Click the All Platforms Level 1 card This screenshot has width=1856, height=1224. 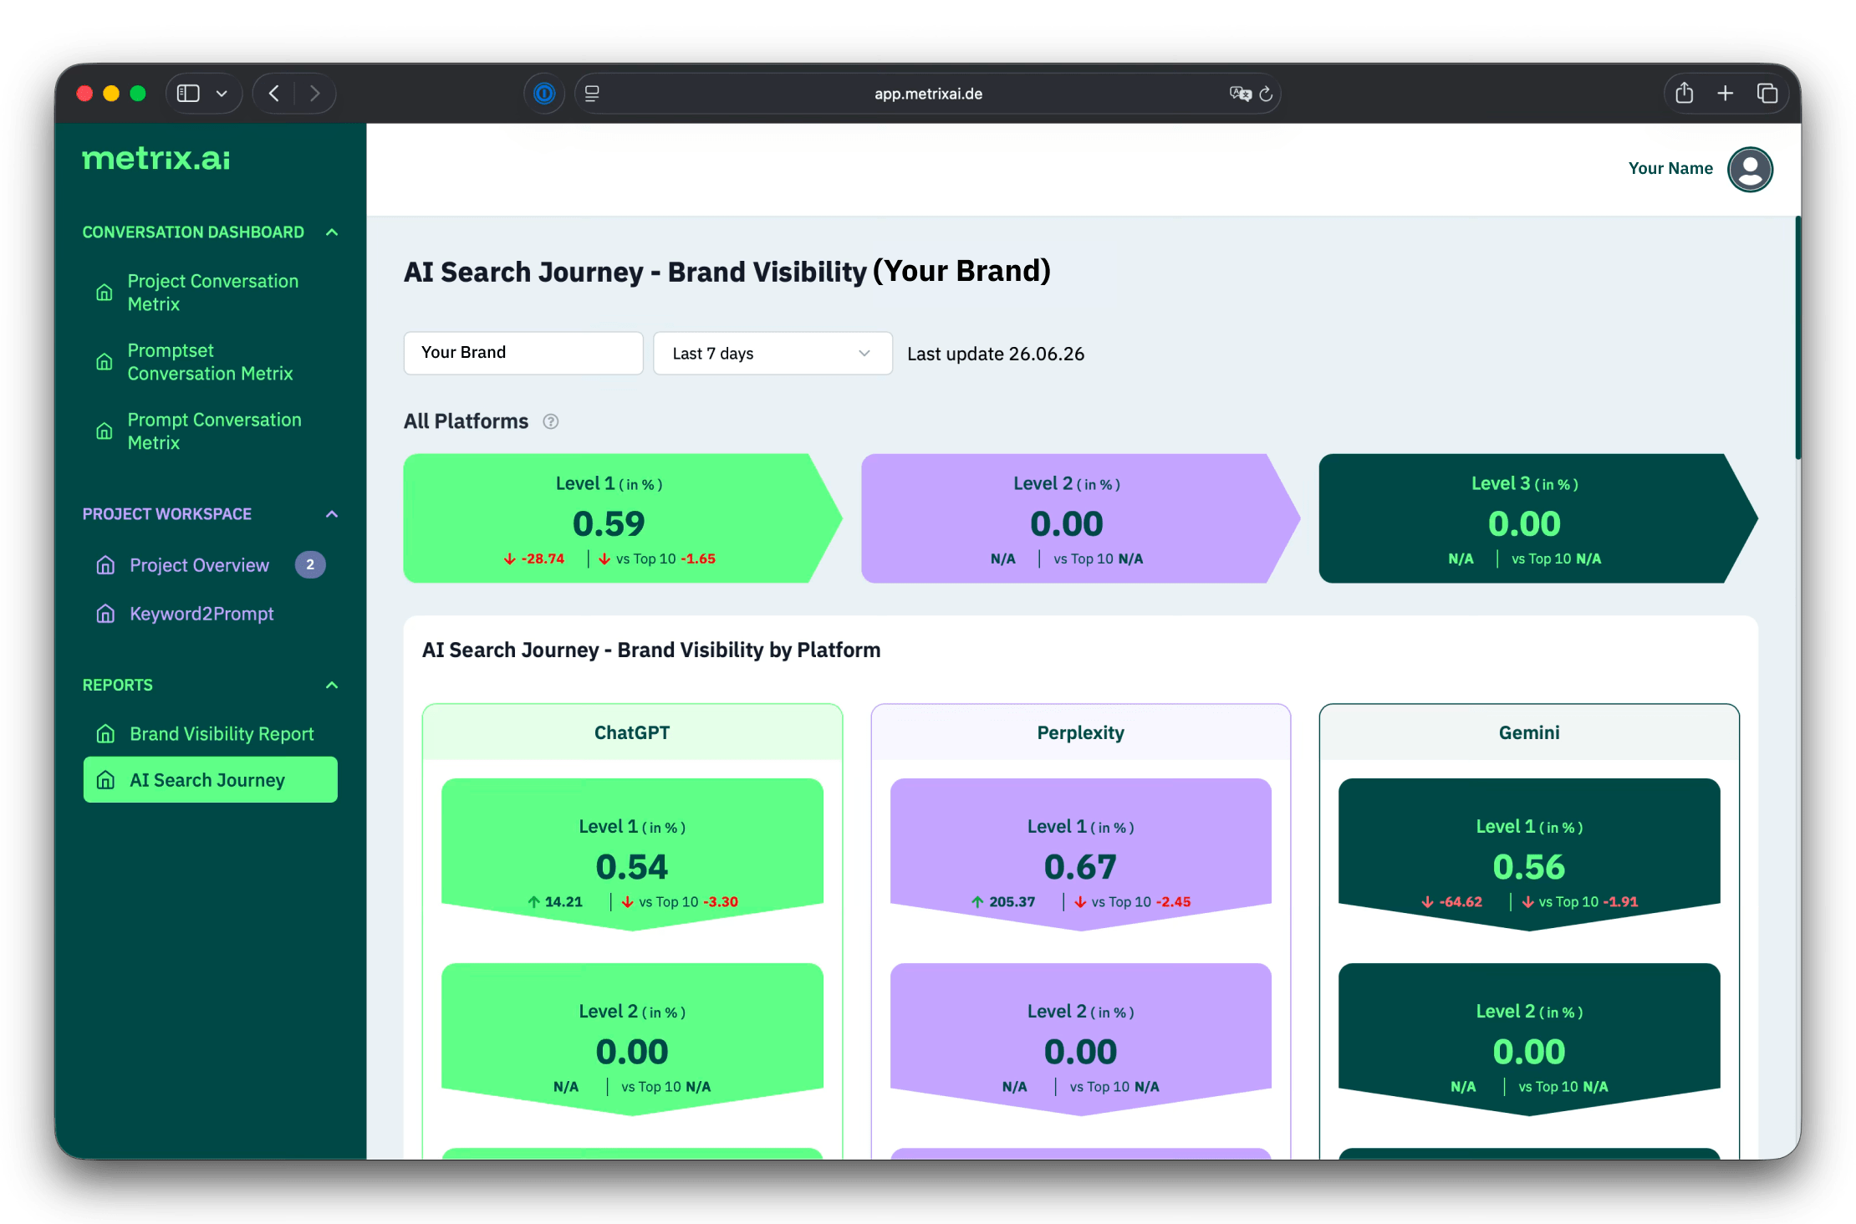(623, 518)
